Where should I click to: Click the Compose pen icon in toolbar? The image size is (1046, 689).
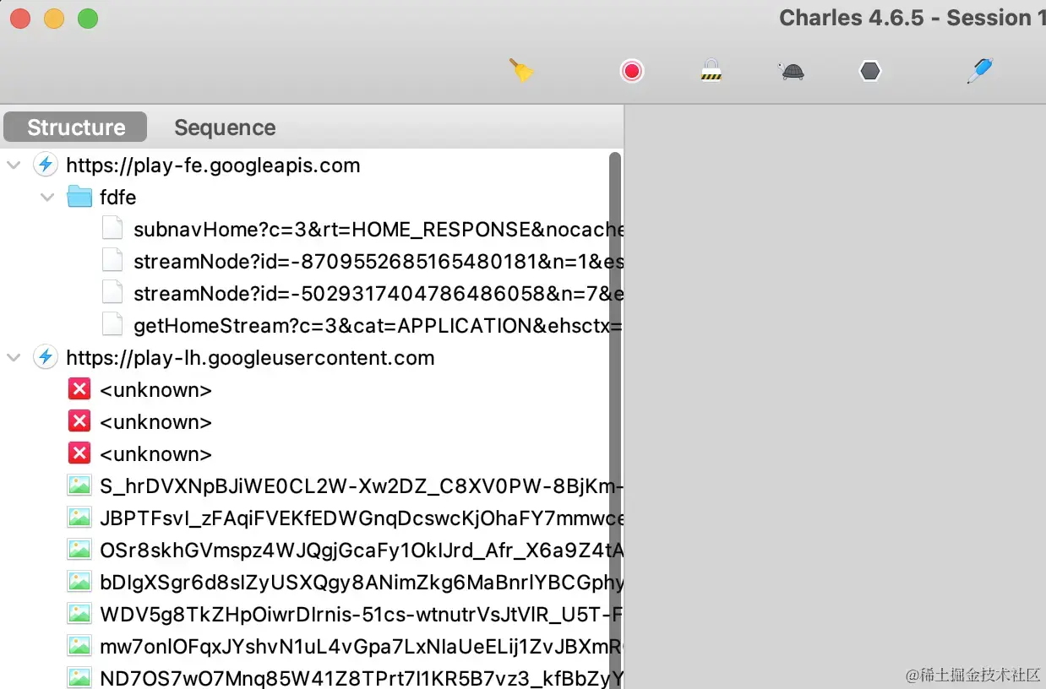point(979,71)
